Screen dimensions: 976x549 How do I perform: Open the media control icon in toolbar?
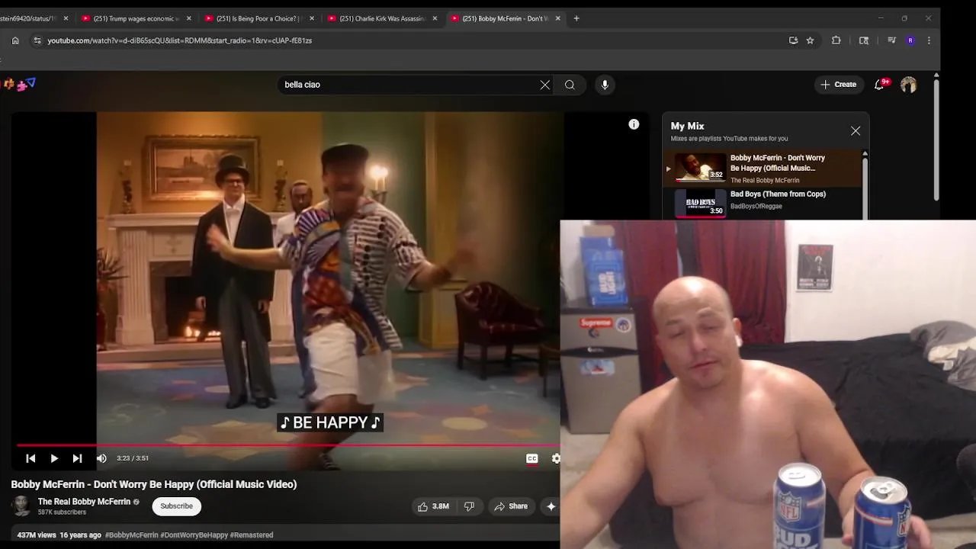click(891, 40)
